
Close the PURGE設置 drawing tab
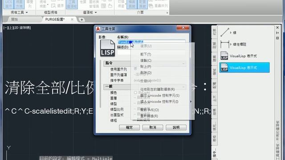pos(72,20)
